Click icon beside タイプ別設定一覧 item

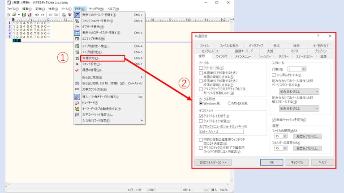77,46
